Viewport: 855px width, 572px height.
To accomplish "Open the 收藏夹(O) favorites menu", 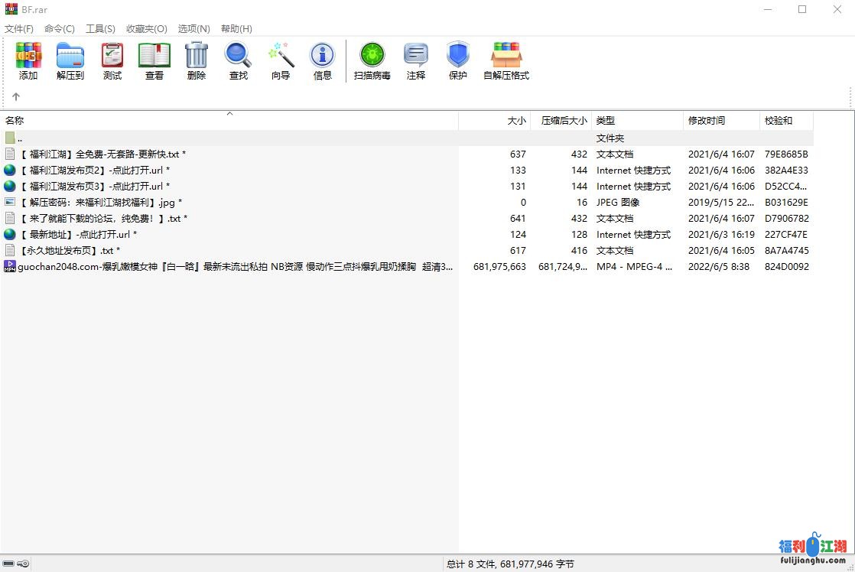I will click(147, 28).
